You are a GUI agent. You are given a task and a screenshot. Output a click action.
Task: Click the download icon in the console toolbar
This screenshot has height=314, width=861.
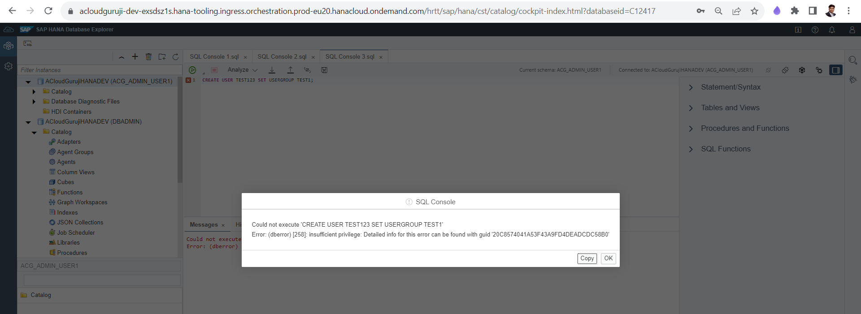click(x=272, y=70)
